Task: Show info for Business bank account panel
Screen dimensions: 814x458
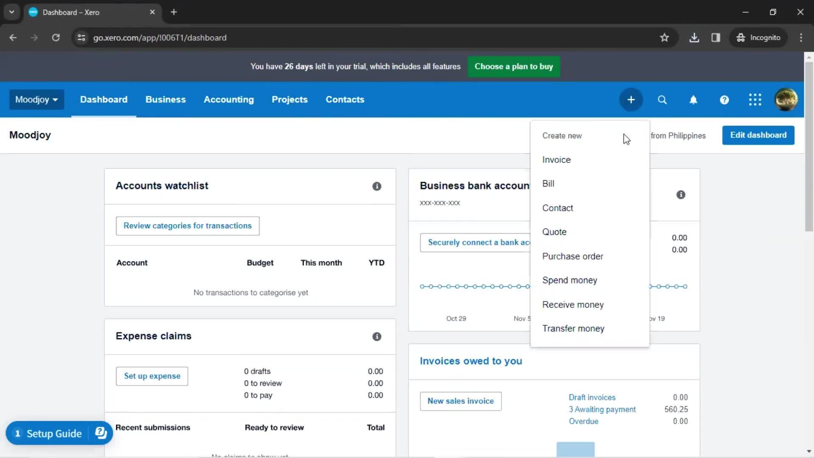Action: coord(680,195)
